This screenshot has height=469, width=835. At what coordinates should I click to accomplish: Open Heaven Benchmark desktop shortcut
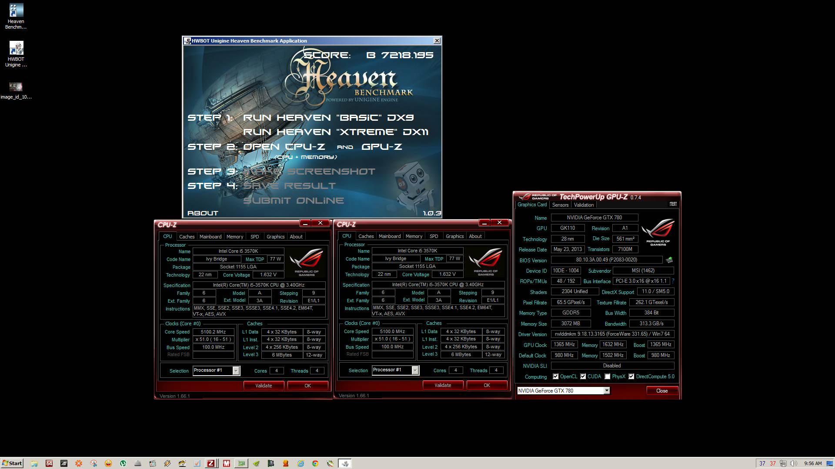pyautogui.click(x=16, y=17)
